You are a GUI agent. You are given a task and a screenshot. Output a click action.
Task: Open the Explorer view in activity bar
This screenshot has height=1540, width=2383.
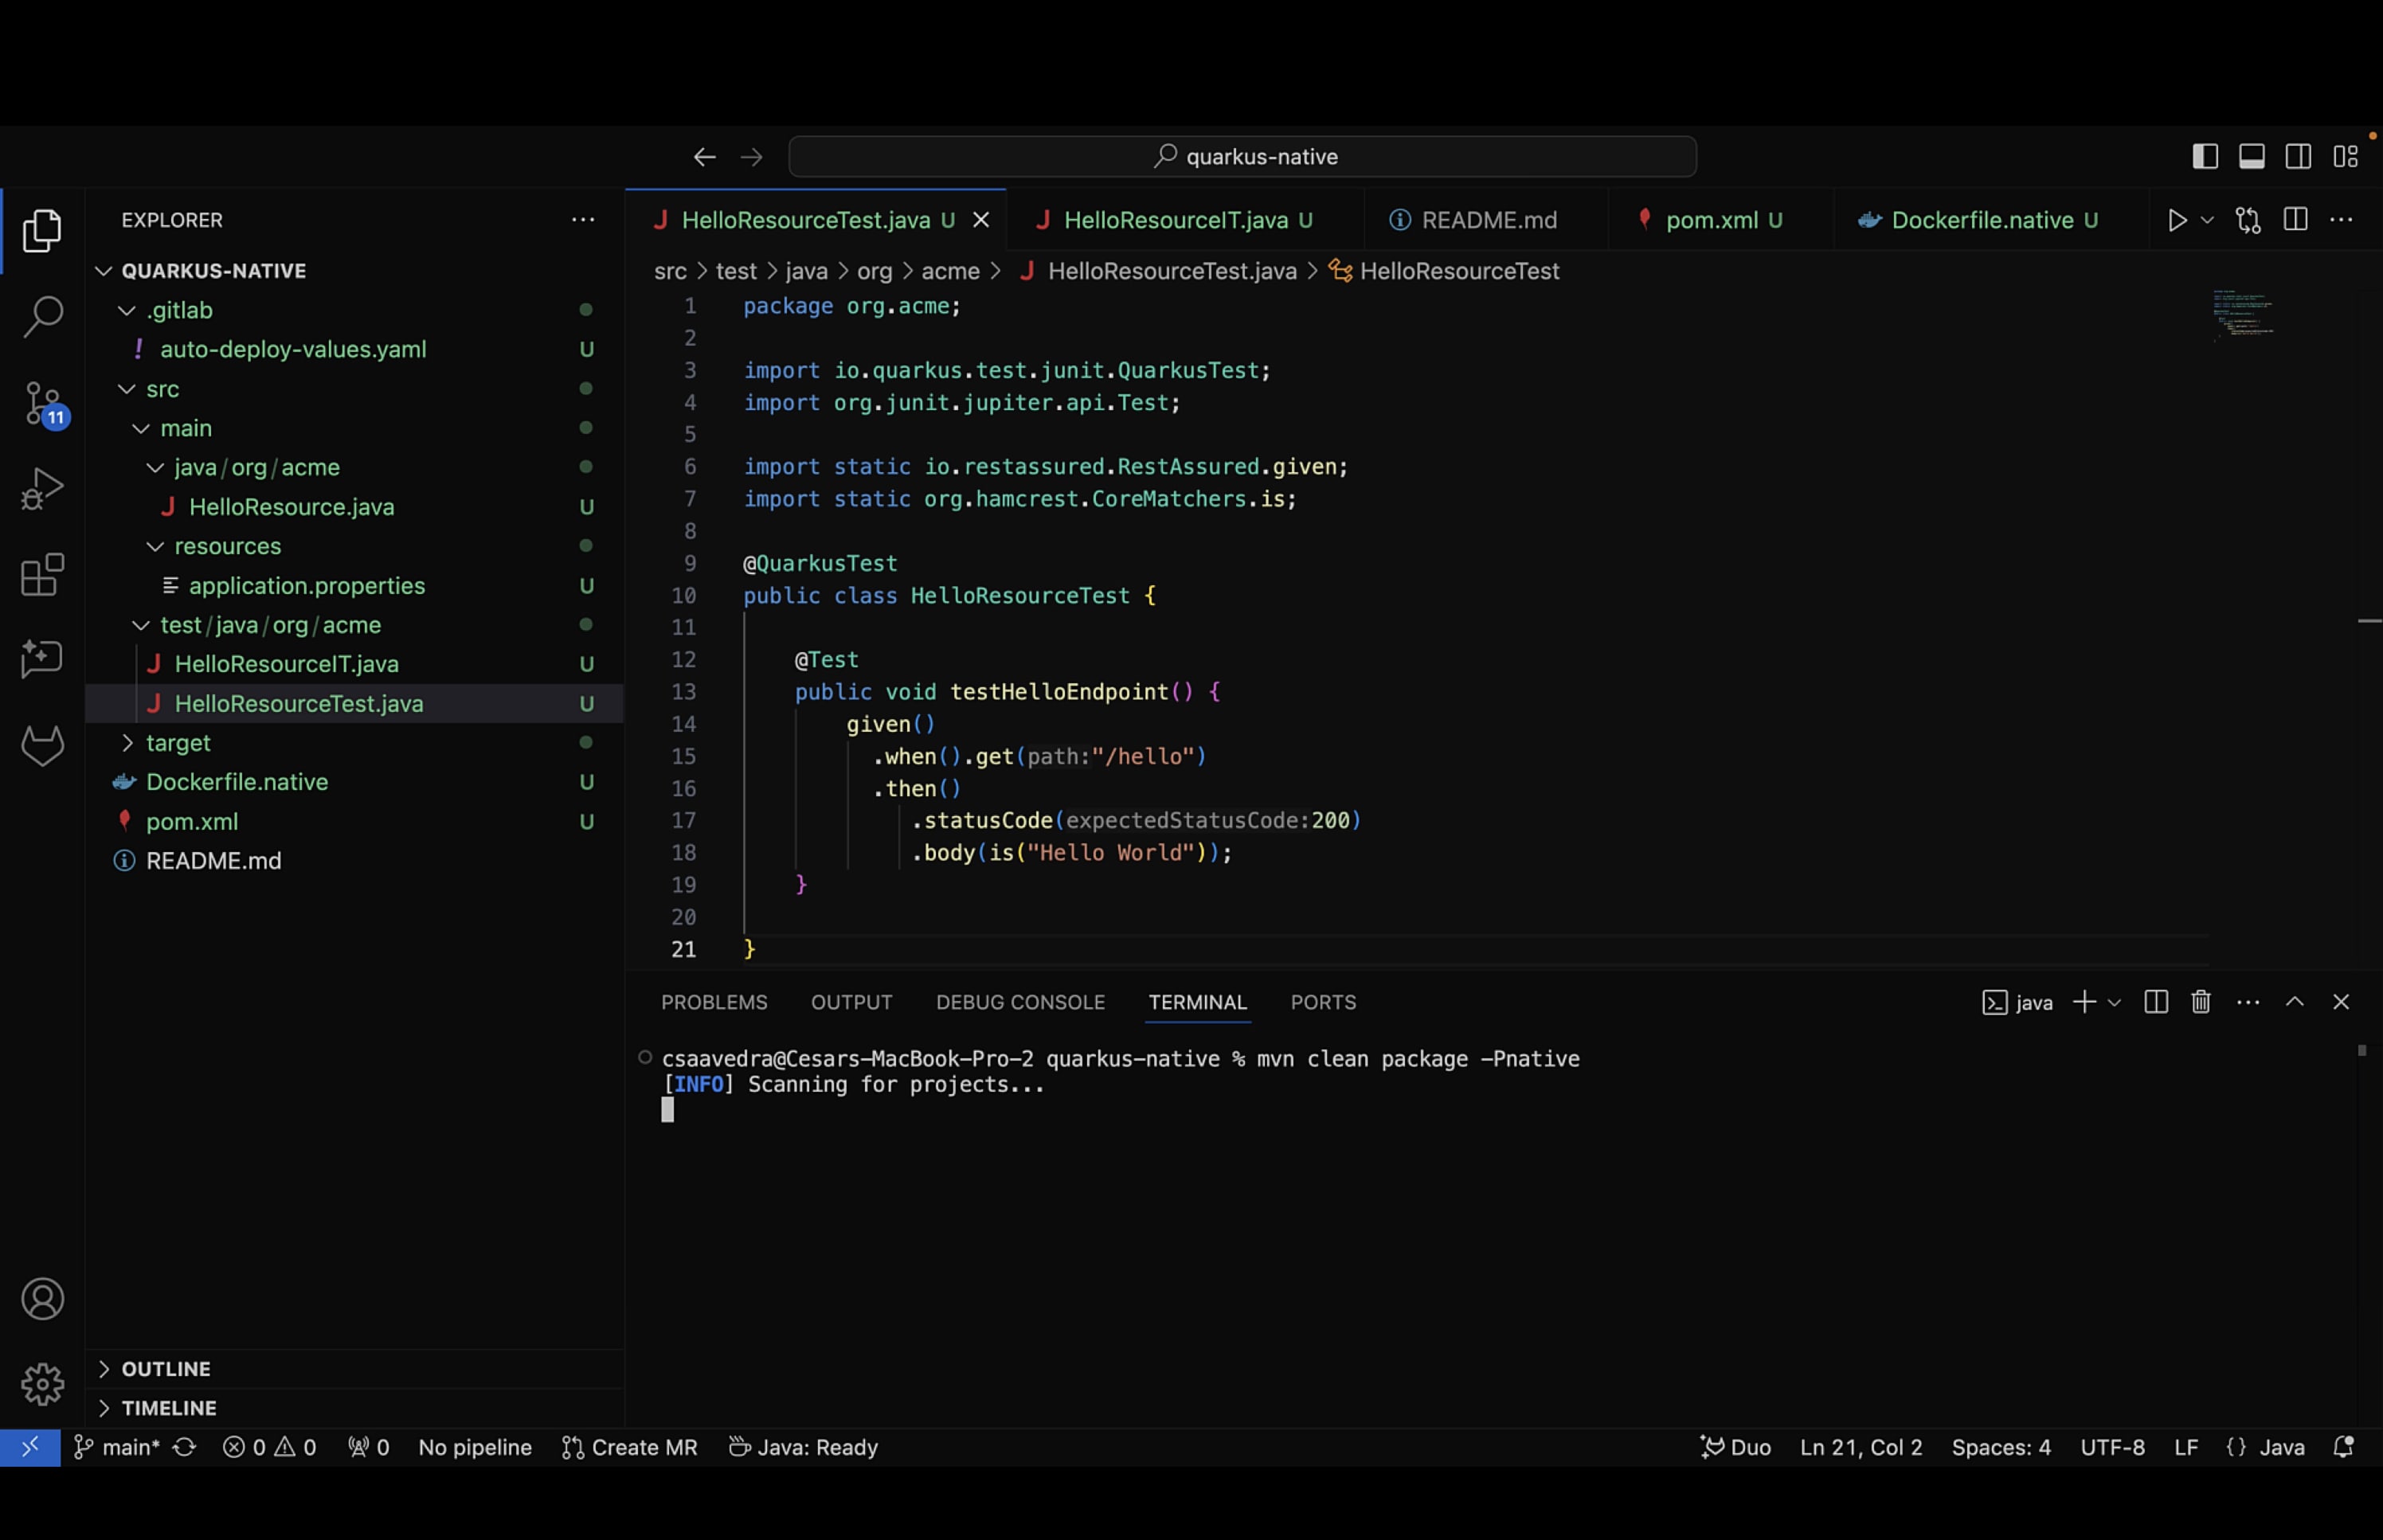[42, 230]
